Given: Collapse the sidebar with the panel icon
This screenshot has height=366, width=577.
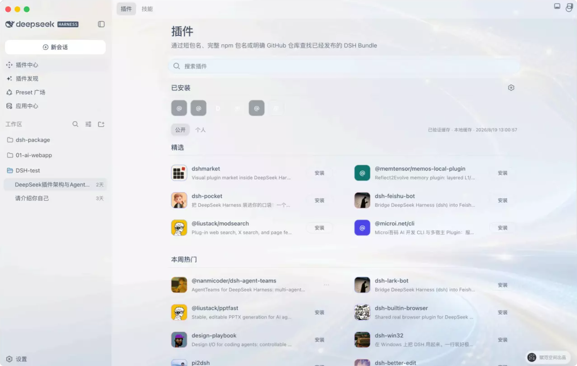Looking at the screenshot, I should pos(101,24).
